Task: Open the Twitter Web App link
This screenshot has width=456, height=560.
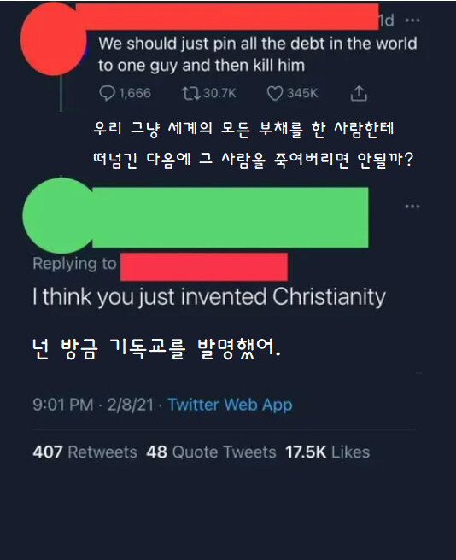Action: [x=231, y=405]
